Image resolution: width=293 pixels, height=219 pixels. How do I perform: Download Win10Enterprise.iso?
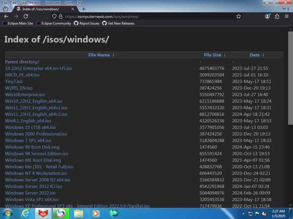25,95
